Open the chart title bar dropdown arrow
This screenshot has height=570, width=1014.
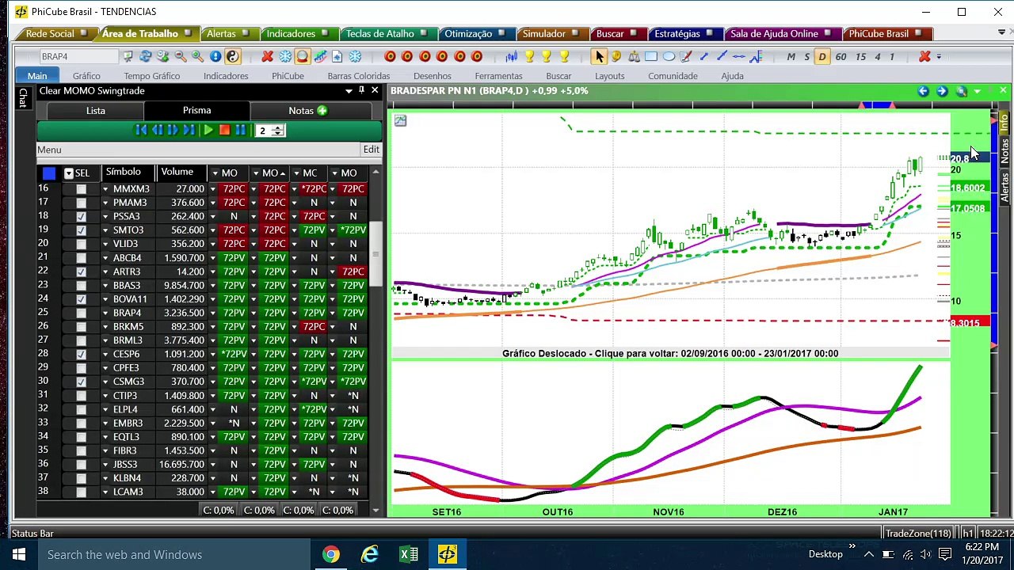pyautogui.click(x=978, y=91)
